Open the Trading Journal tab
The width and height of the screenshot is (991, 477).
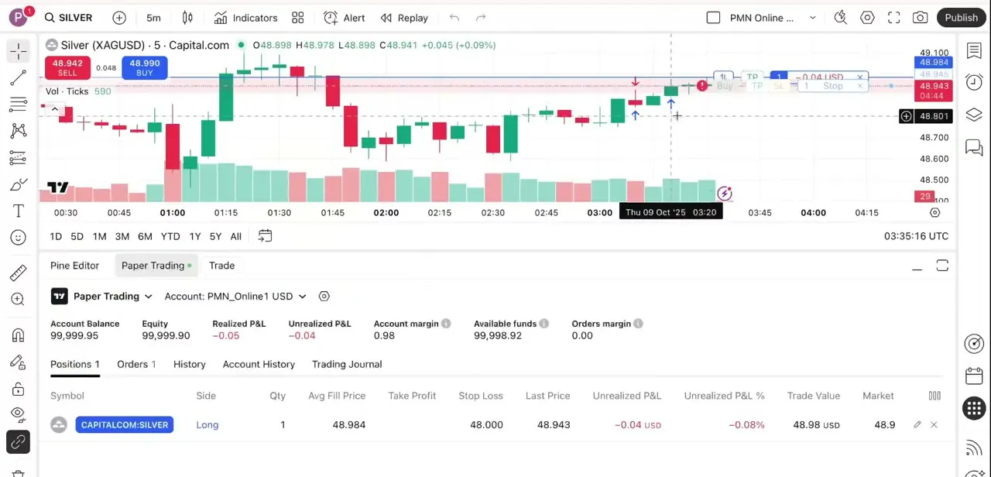(x=347, y=364)
